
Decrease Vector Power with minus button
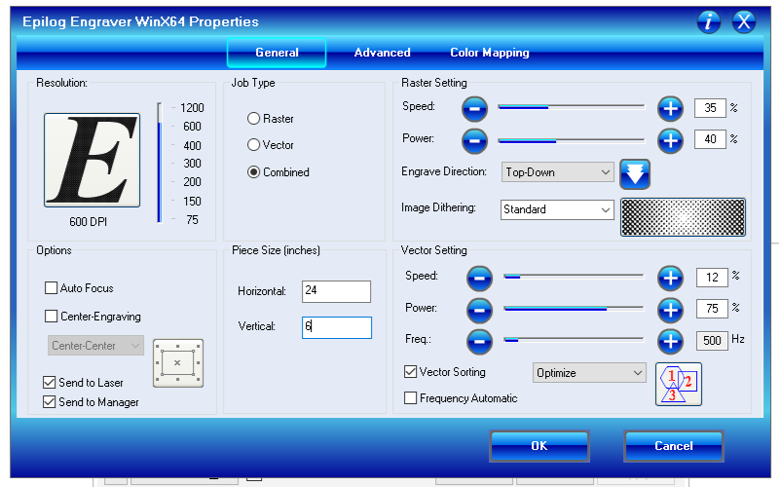[479, 311]
